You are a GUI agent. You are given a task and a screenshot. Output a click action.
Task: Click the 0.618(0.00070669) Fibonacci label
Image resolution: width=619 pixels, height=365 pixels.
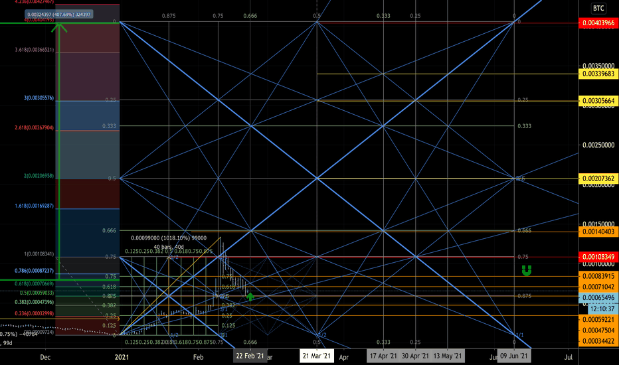coord(35,284)
